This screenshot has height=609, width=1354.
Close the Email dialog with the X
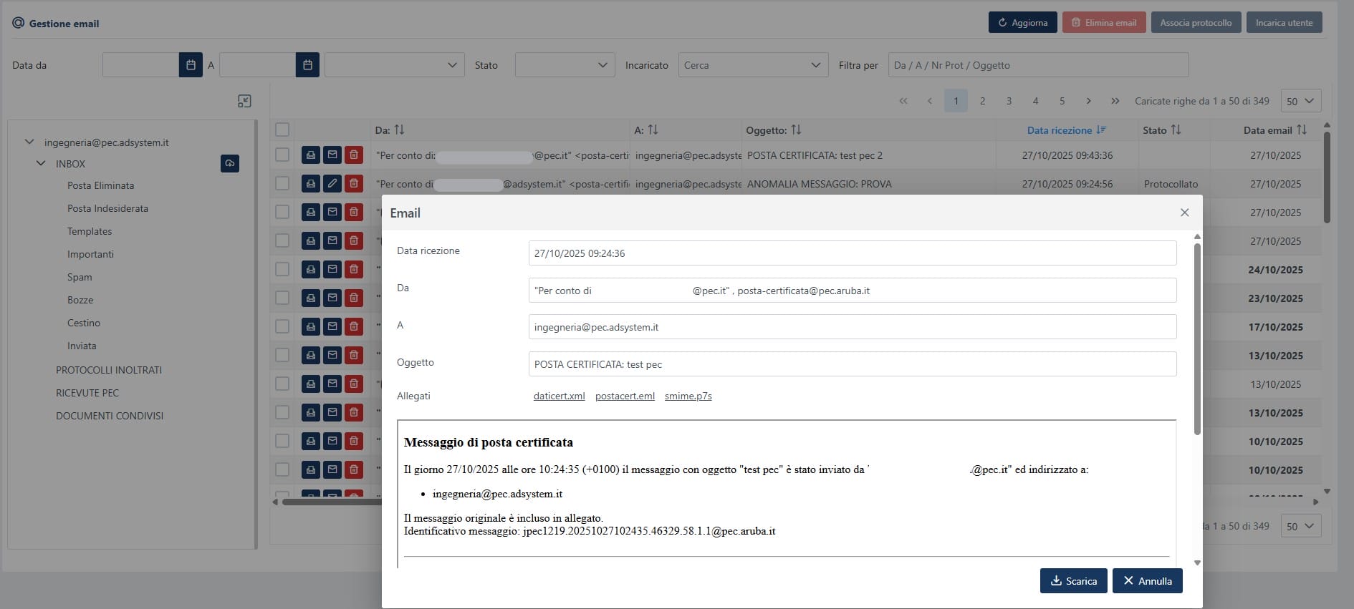pyautogui.click(x=1184, y=213)
